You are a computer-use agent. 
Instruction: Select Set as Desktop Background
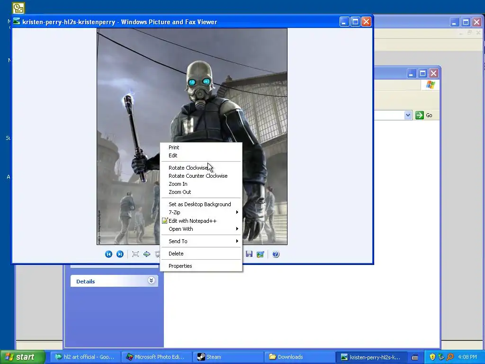tap(201, 204)
